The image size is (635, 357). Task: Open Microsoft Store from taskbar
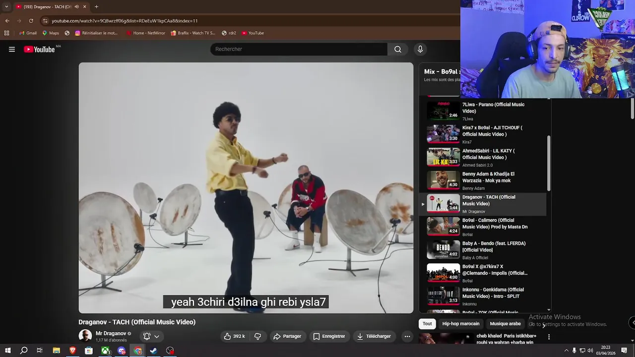pyautogui.click(x=89, y=351)
